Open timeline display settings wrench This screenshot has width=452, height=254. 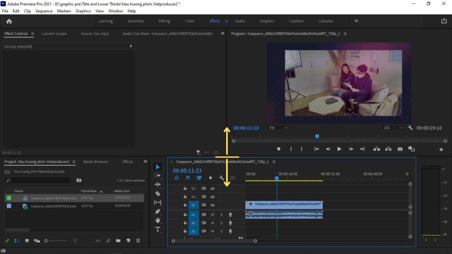(222, 178)
